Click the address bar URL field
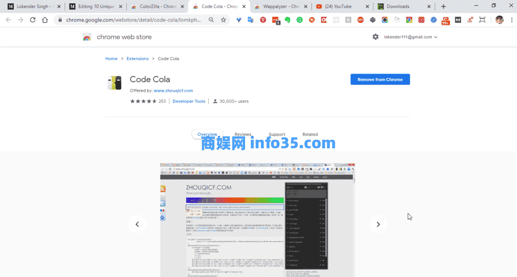This screenshot has height=277, width=517. tap(134, 20)
